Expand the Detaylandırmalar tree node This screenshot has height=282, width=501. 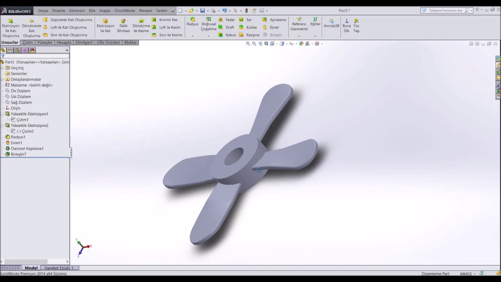(x=2, y=80)
